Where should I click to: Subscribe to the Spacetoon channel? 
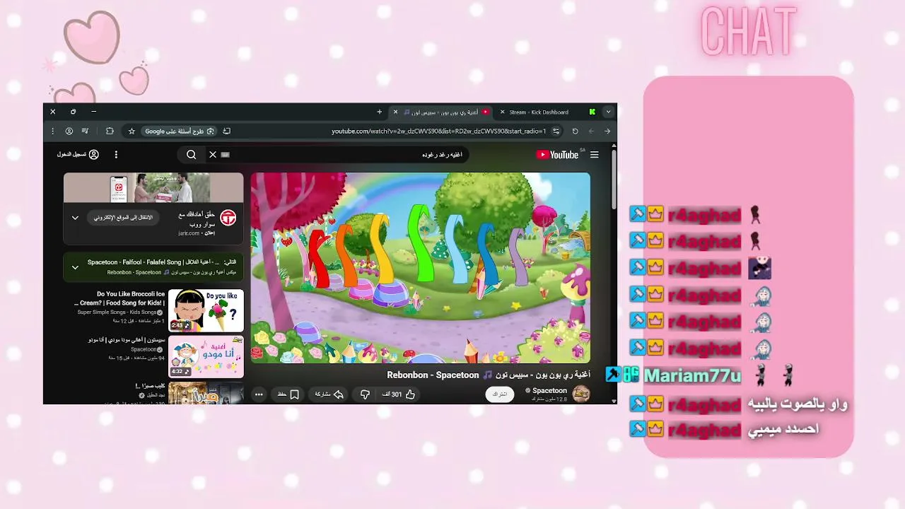pyautogui.click(x=500, y=394)
